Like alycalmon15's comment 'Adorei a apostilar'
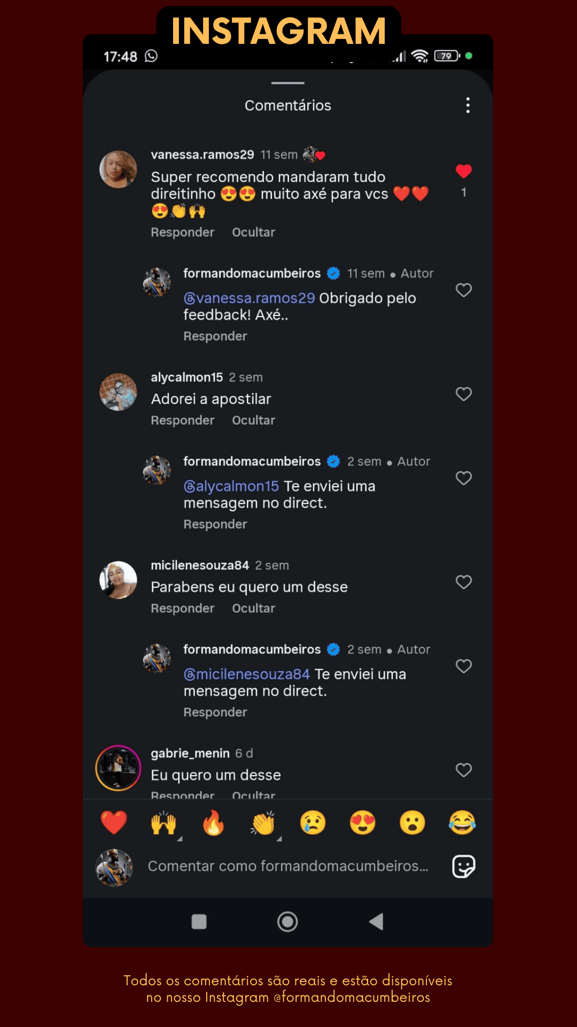 (x=463, y=394)
